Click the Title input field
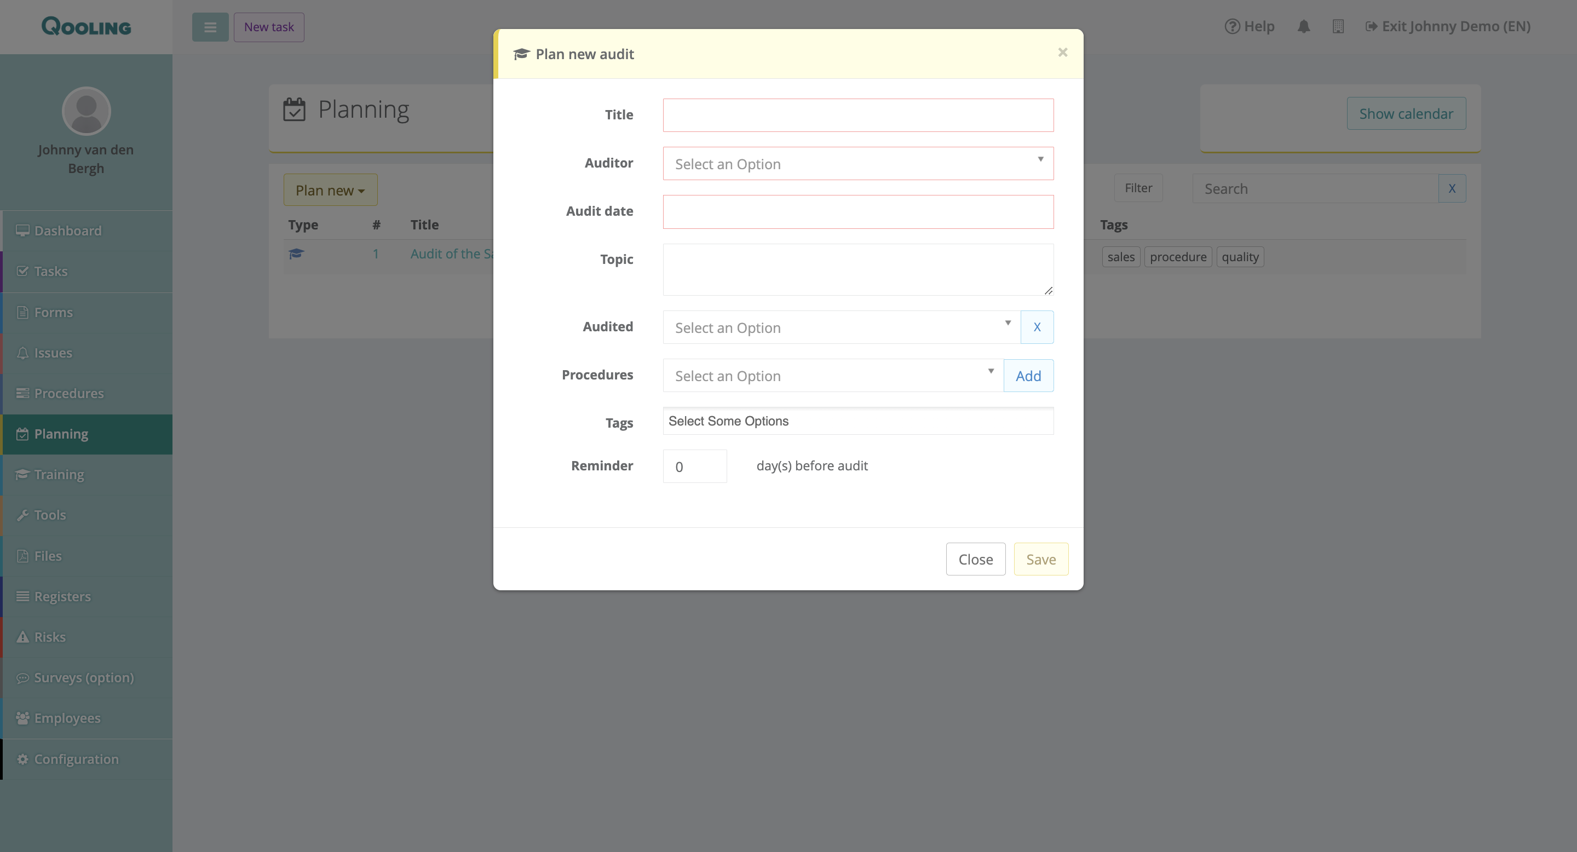This screenshot has height=852, width=1577. tap(857, 115)
